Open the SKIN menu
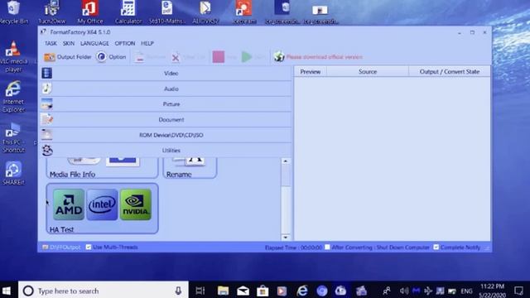This screenshot has height=298, width=530. coord(69,43)
